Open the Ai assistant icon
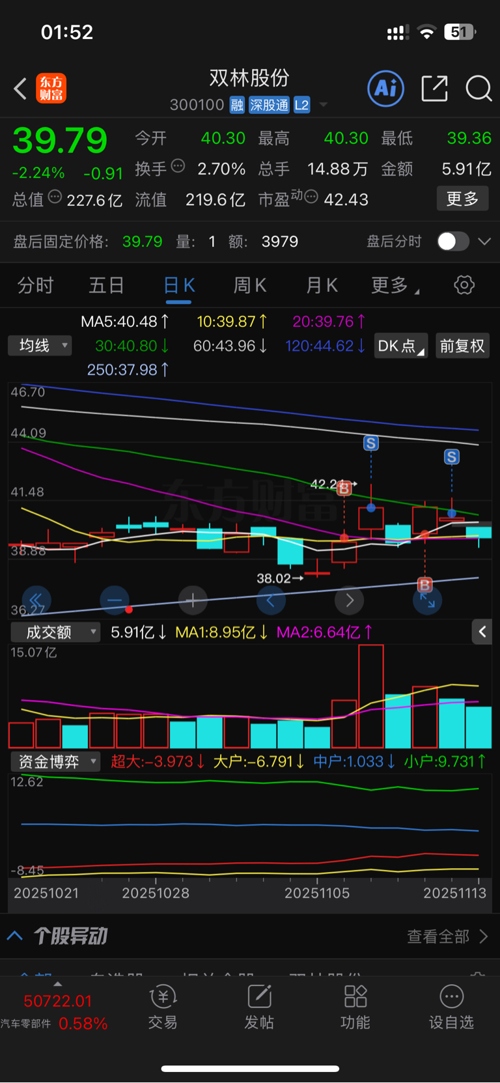500x1083 pixels. pyautogui.click(x=386, y=89)
